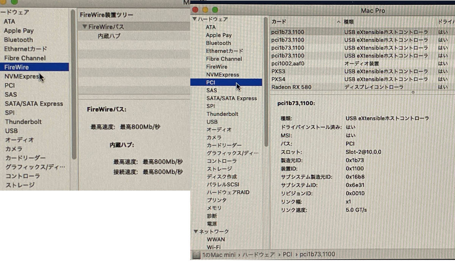This screenshot has width=455, height=276.
Task: Select SATA/SATA Express in Mac Pro sidebar
Action: pos(232,98)
